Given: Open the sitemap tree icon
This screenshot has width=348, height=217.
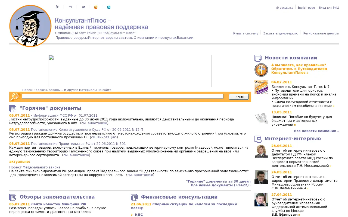Looking at the screenshot, I should coord(57,7).
